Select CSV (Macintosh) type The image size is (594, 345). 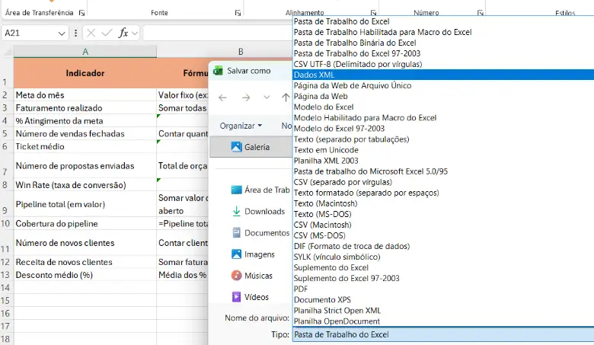[x=444, y=225]
